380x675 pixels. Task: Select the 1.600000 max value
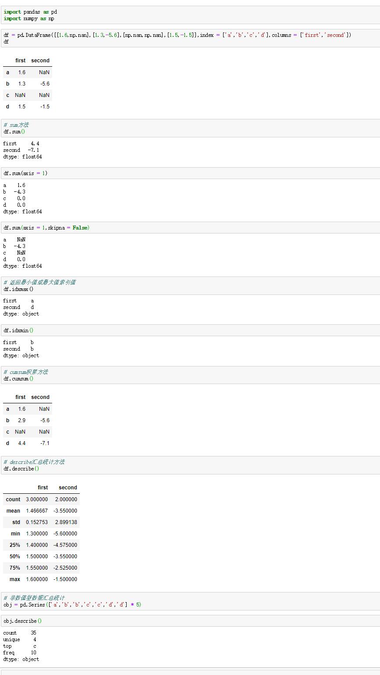point(37,579)
